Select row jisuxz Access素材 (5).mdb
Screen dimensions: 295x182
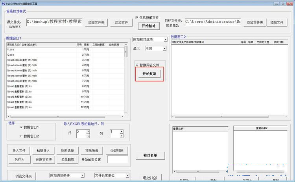tap(65, 81)
